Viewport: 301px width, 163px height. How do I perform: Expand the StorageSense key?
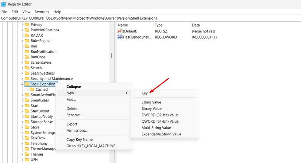22,122
